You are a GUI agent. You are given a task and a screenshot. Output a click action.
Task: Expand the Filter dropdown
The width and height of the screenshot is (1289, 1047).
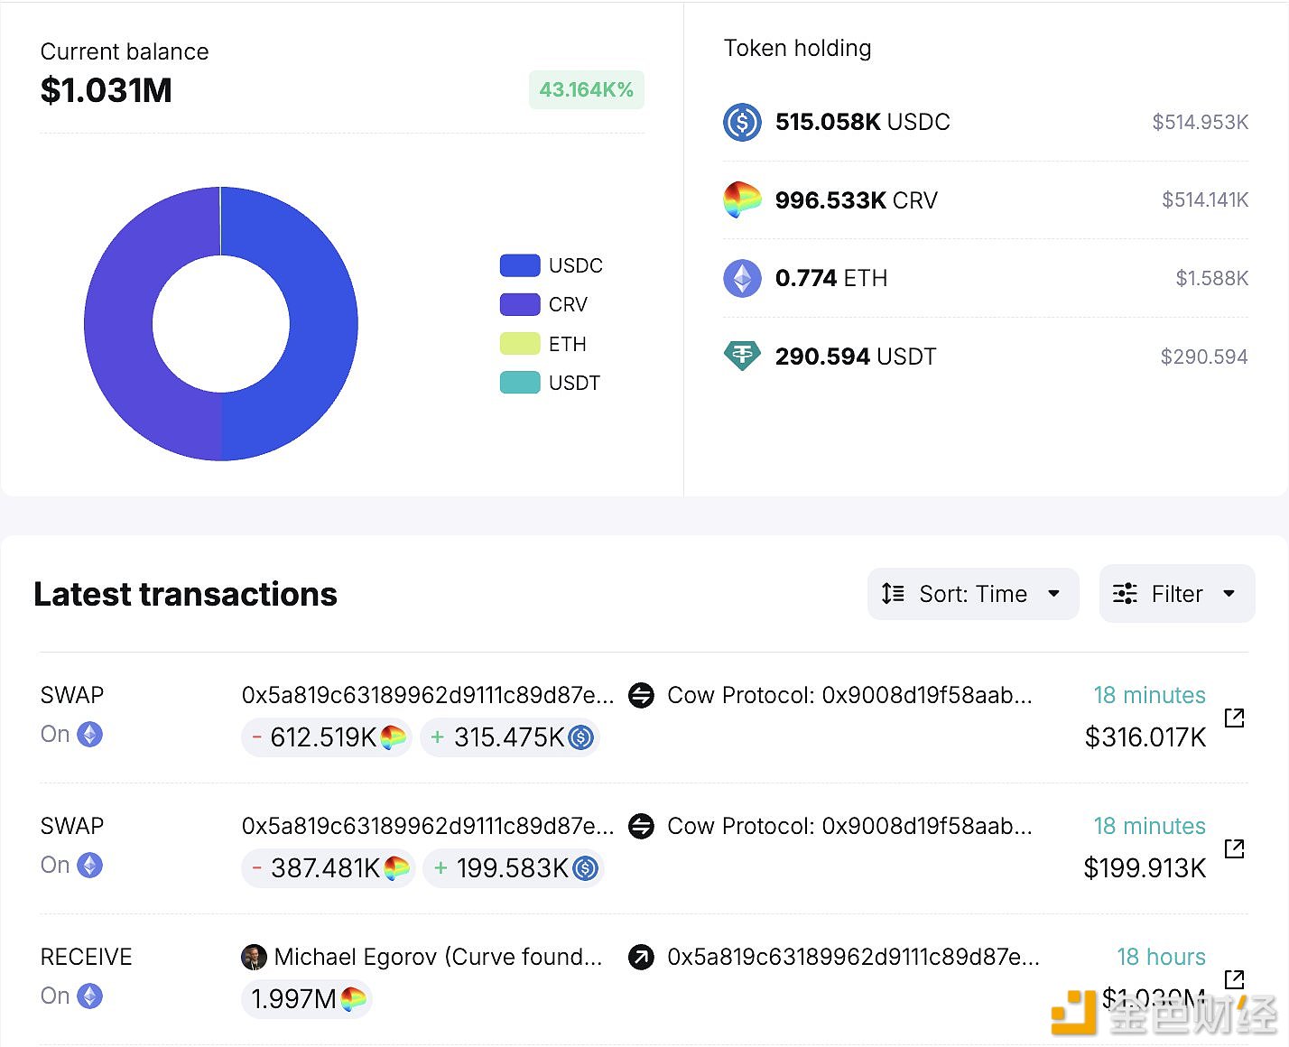click(x=1175, y=594)
